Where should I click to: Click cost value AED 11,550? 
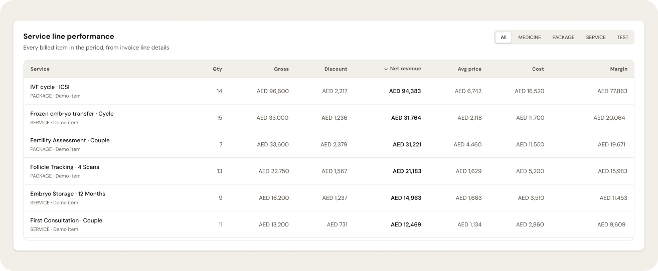(530, 144)
